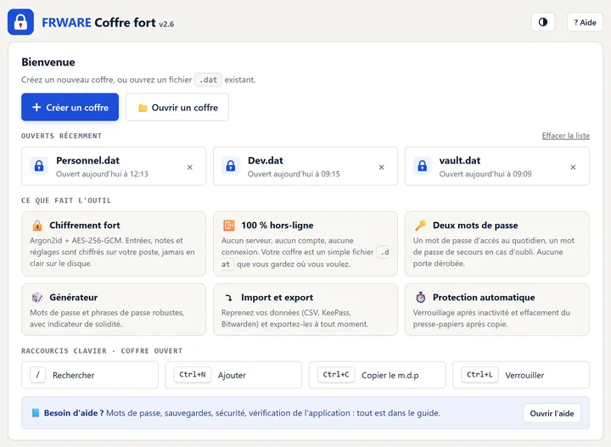Click the folder icon in Ouvrir un coffre
The width and height of the screenshot is (611, 447).
click(143, 108)
